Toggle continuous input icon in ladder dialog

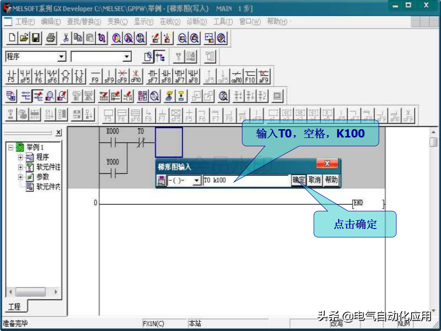click(x=161, y=180)
